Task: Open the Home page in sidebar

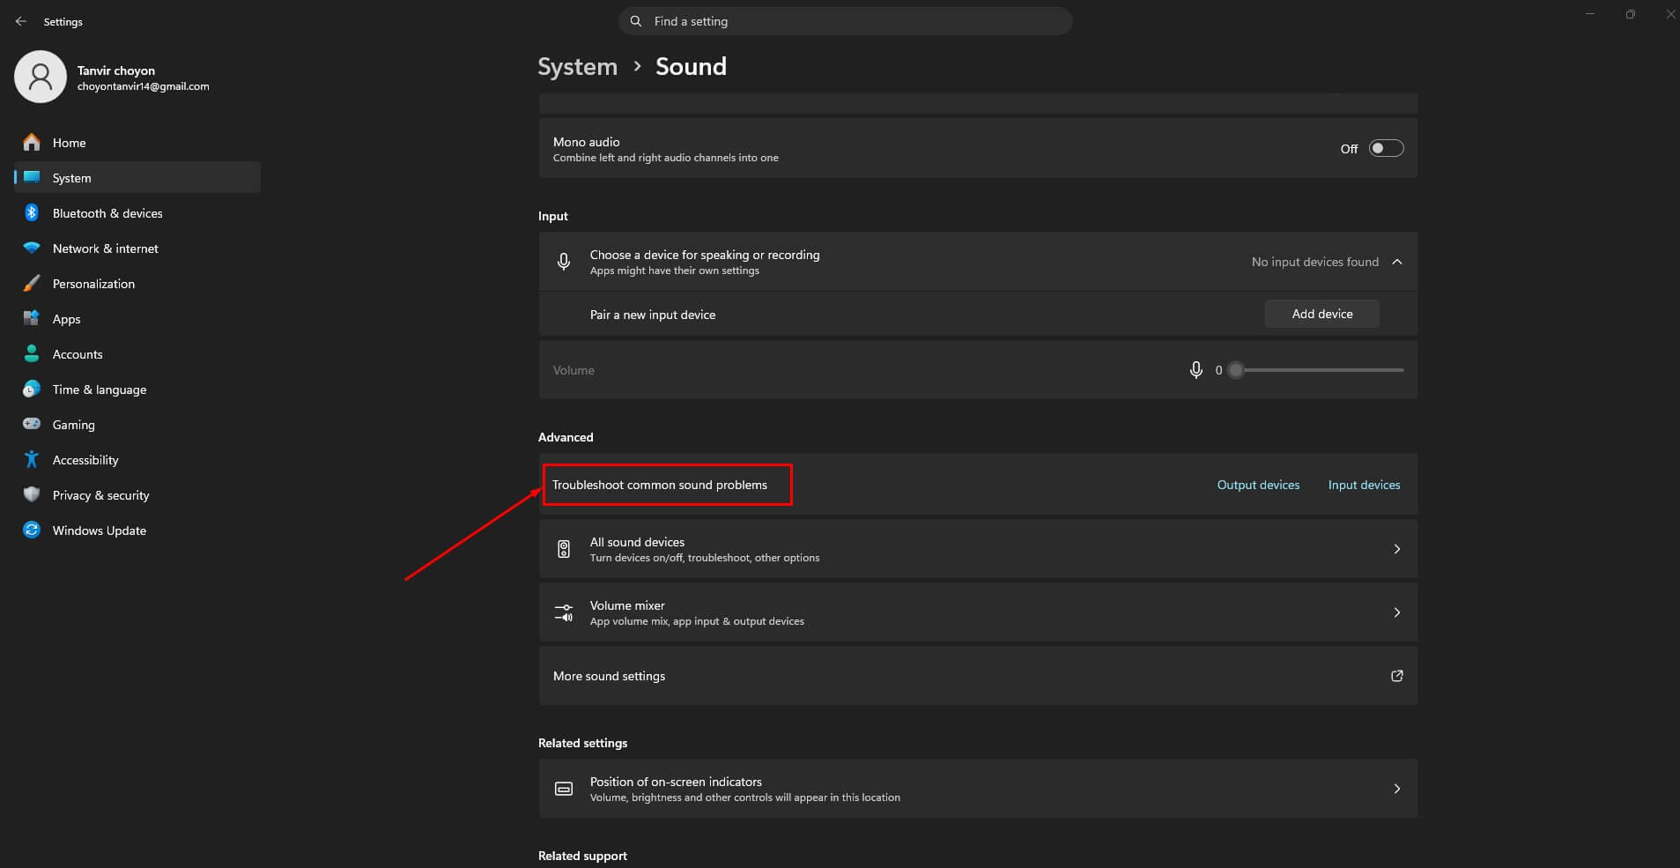Action: click(137, 142)
